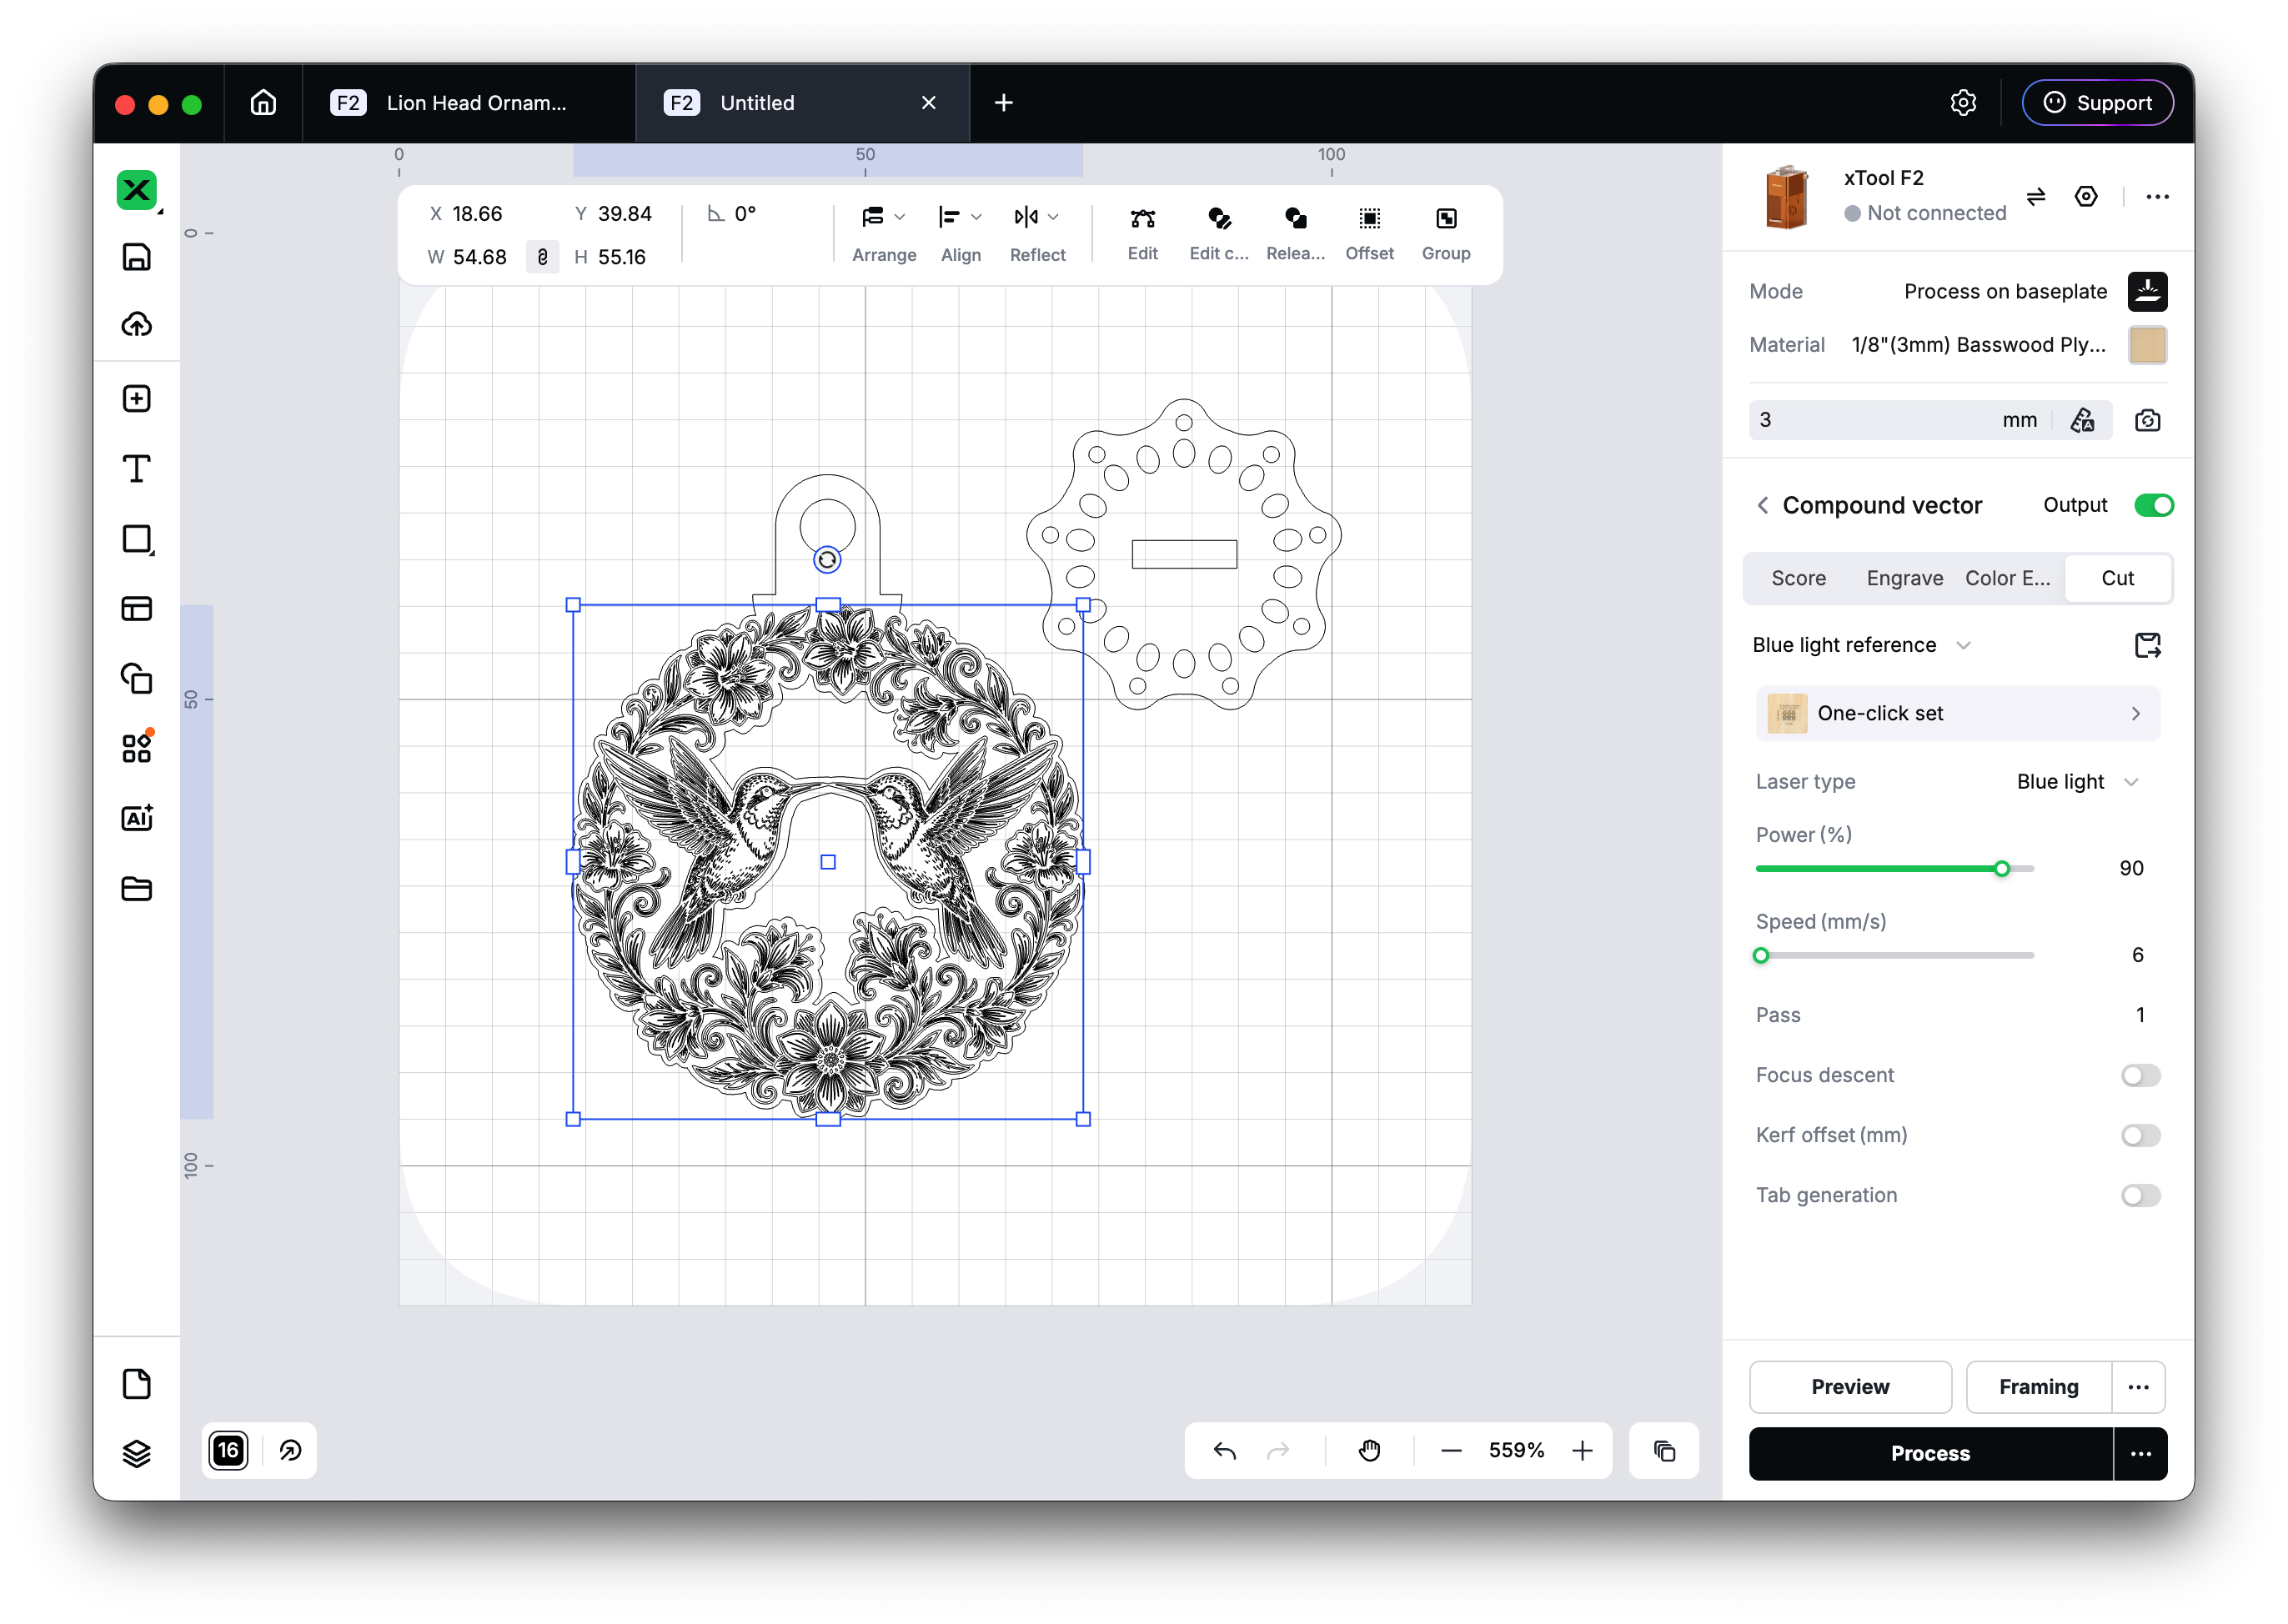Select the Text tool

[137, 469]
